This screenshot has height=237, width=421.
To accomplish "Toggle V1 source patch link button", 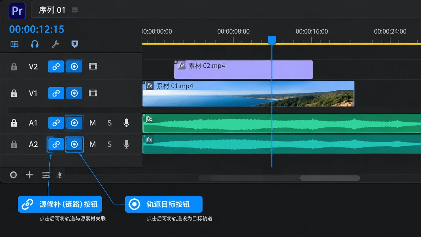I will pyautogui.click(x=56, y=93).
